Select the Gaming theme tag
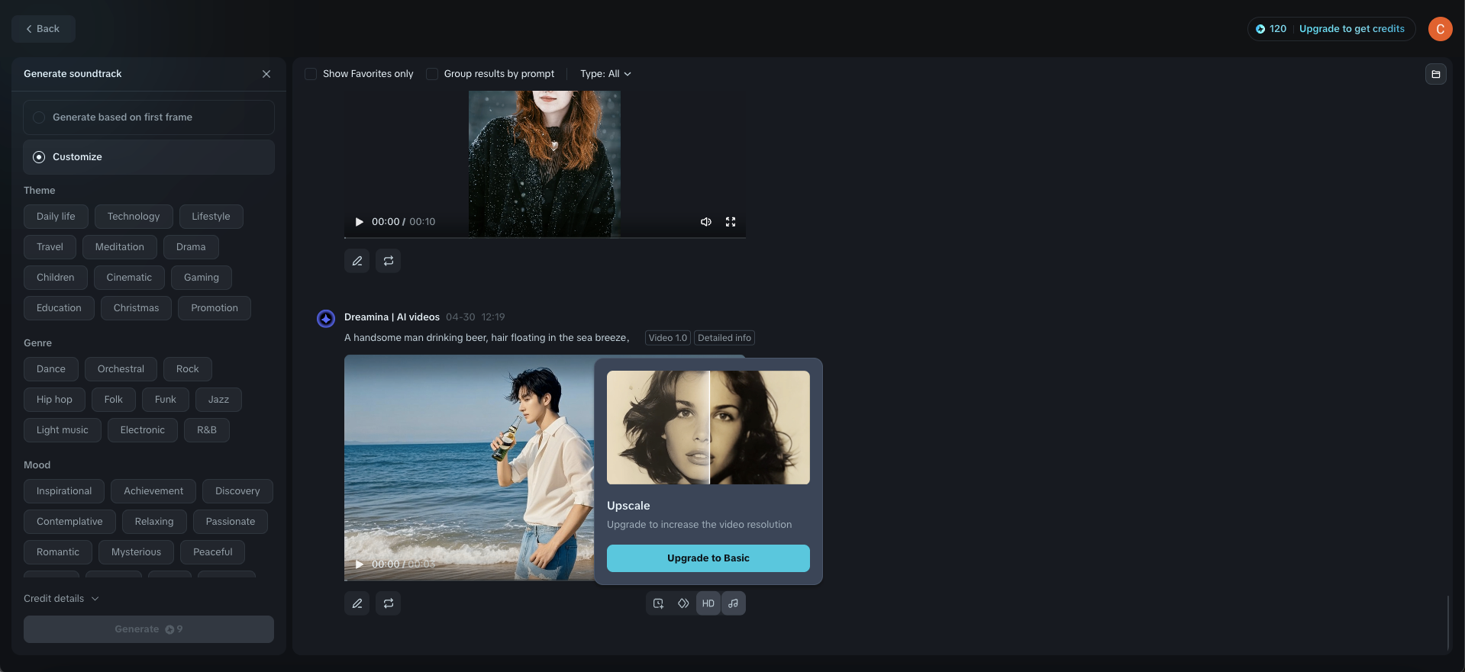The height and width of the screenshot is (672, 1465). [202, 278]
